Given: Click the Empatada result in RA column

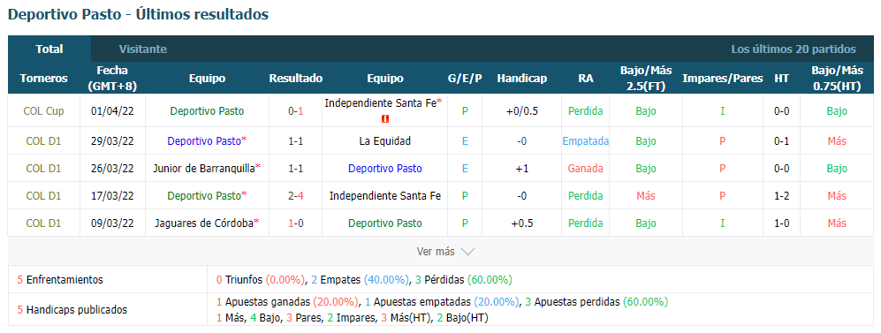Looking at the screenshot, I should [586, 141].
